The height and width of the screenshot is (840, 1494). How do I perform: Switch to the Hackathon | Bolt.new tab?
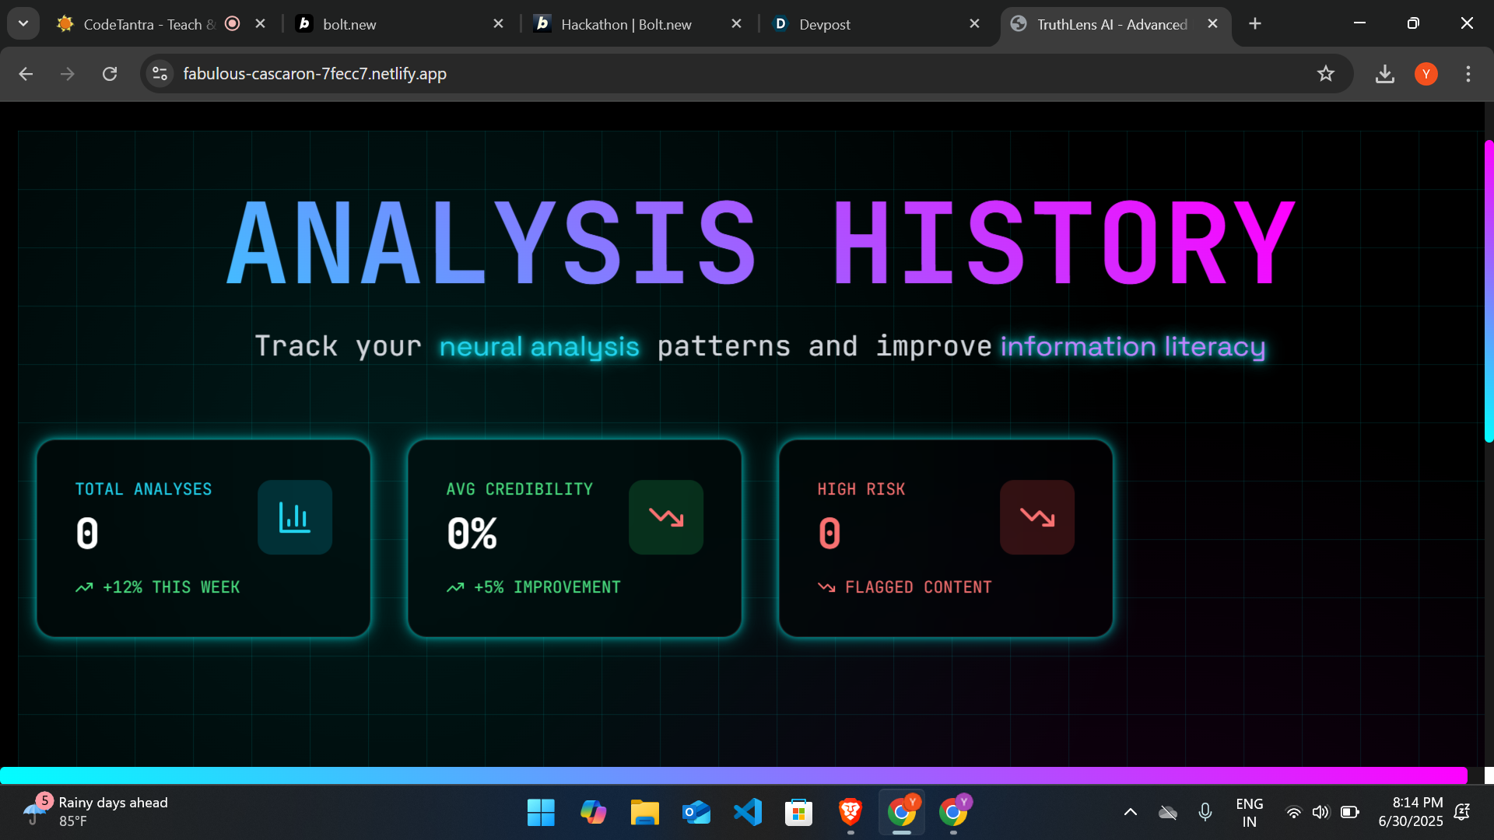pos(626,24)
